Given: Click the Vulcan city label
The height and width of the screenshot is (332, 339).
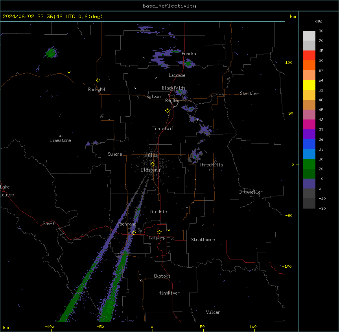Looking at the screenshot, I should [213, 312].
